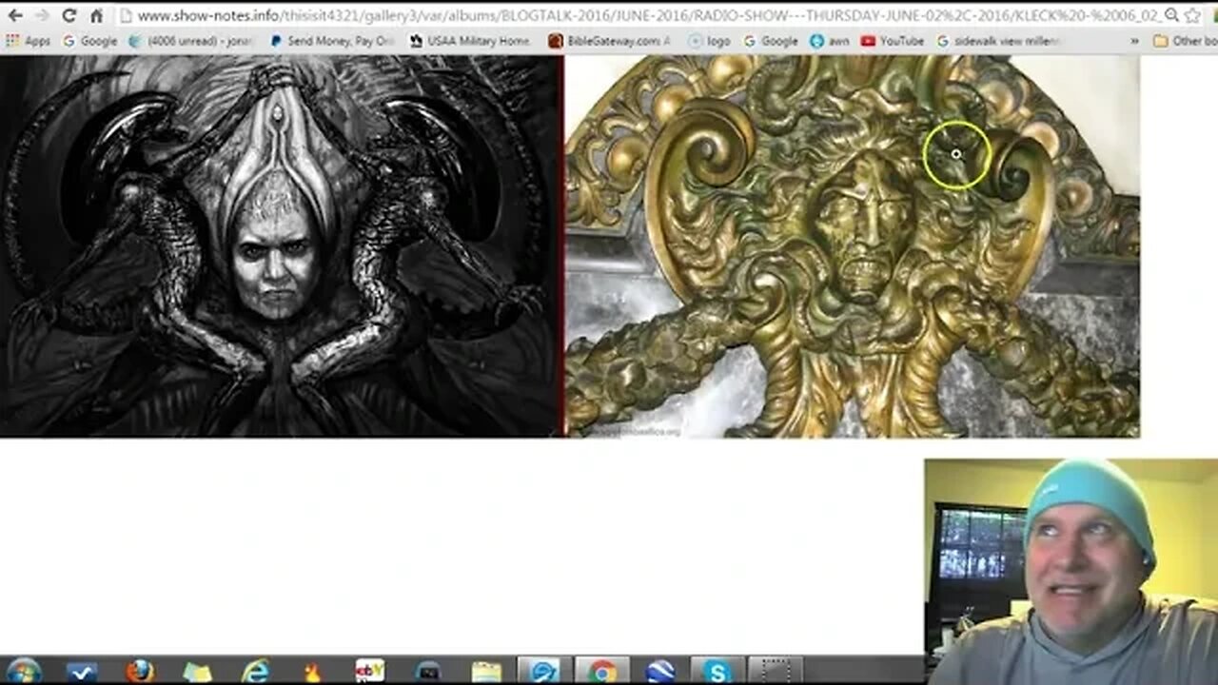Open the USAA Military Home bookmark

coord(471,41)
